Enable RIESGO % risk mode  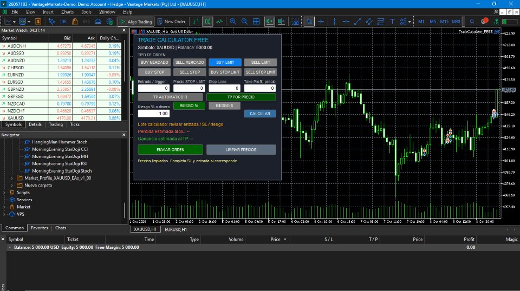189,105
